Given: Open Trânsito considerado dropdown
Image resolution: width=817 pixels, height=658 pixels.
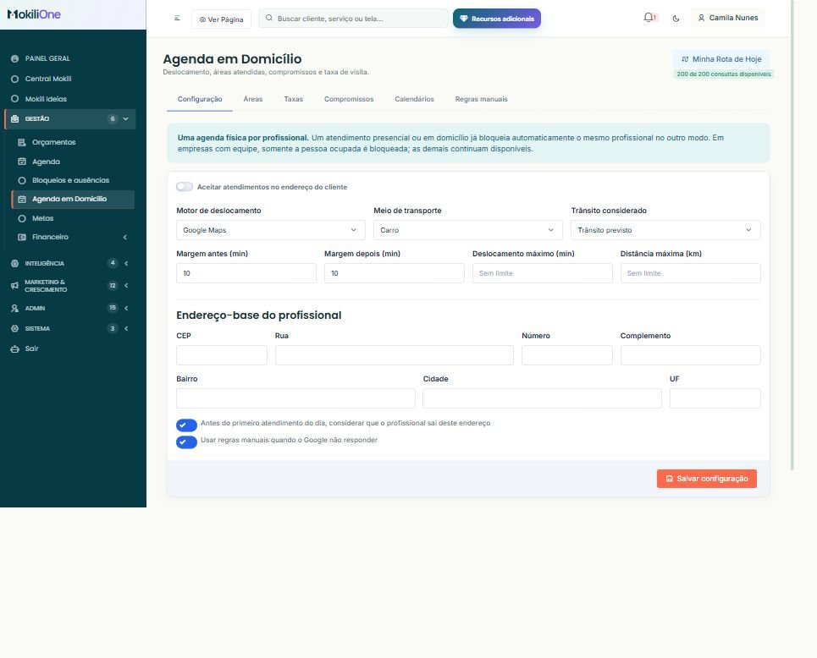Looking at the screenshot, I should pyautogui.click(x=666, y=230).
